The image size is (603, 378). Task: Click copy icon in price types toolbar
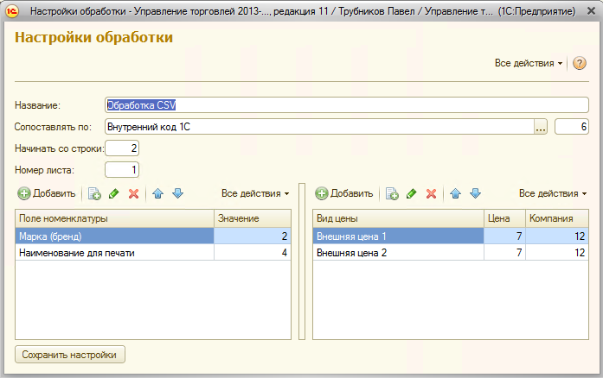point(392,194)
